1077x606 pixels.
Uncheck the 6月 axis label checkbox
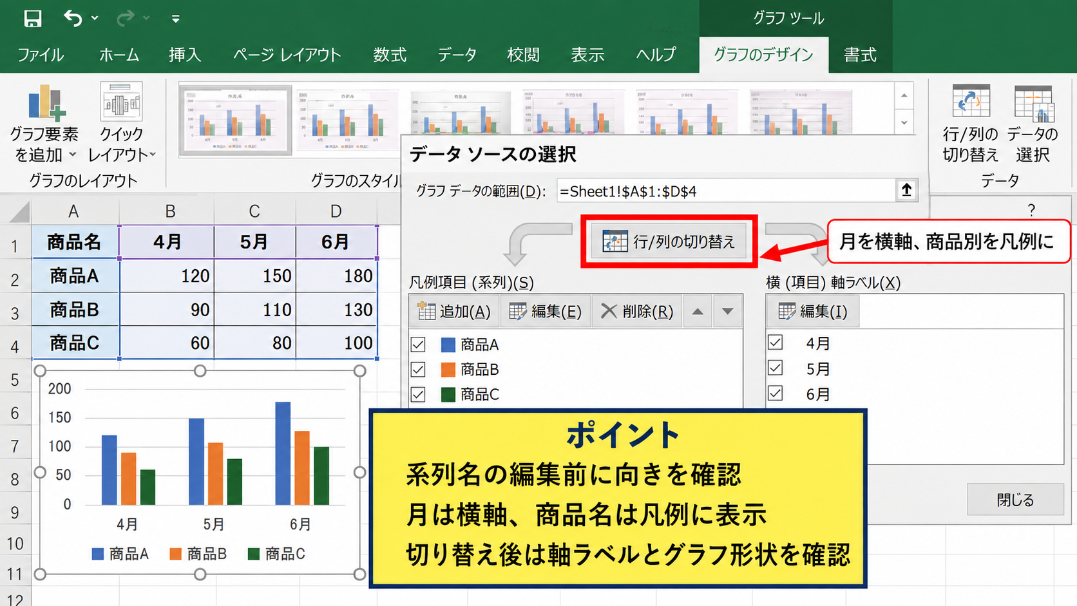776,393
